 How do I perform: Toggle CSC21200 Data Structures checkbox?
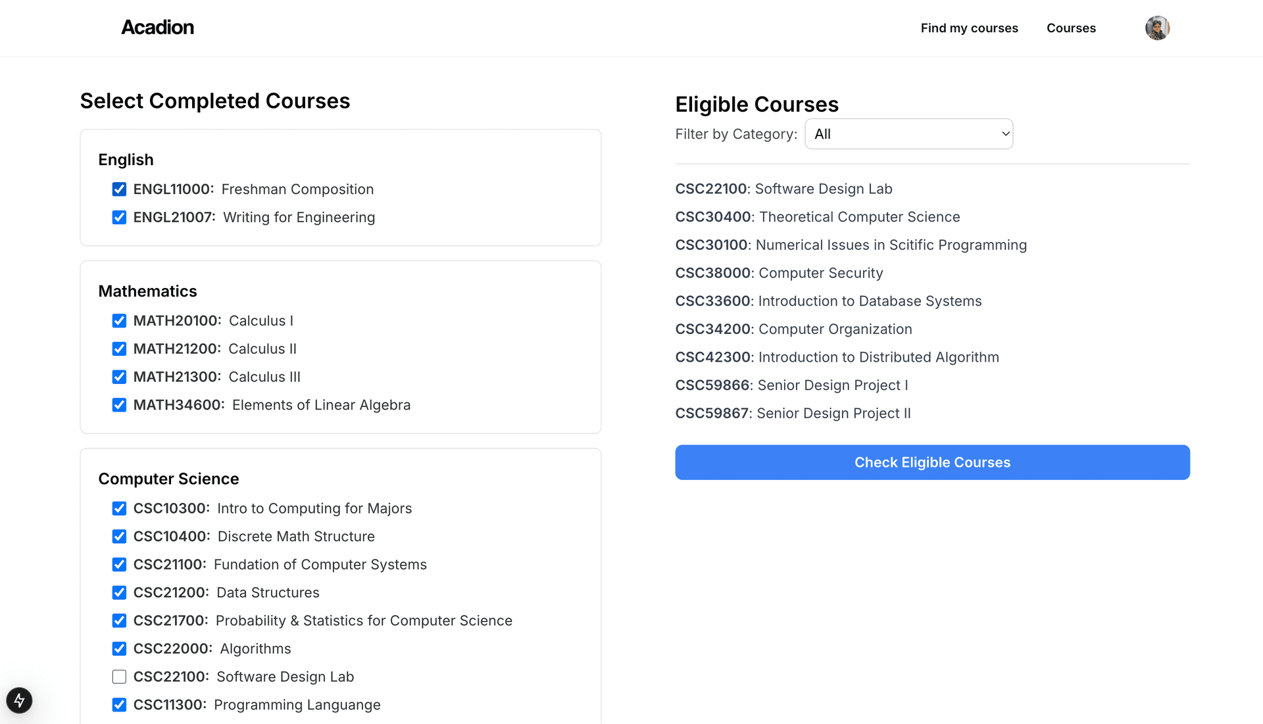click(119, 592)
